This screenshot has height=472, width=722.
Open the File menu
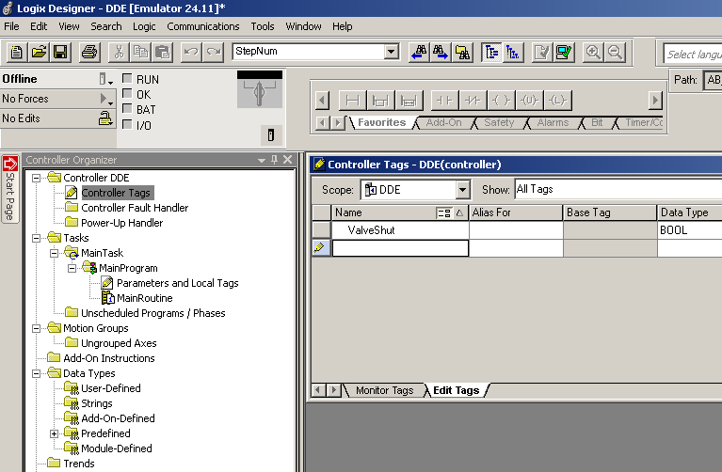(x=11, y=26)
